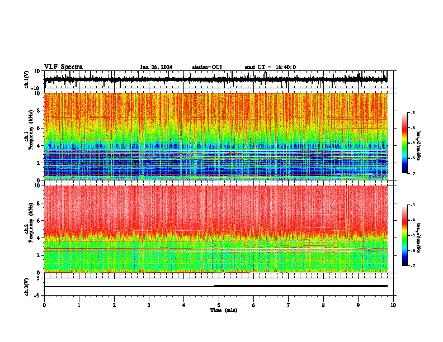Screen dimensions: 443x342
Task: Click the '5' tick on the time axis
Action: pyautogui.click(x=219, y=305)
